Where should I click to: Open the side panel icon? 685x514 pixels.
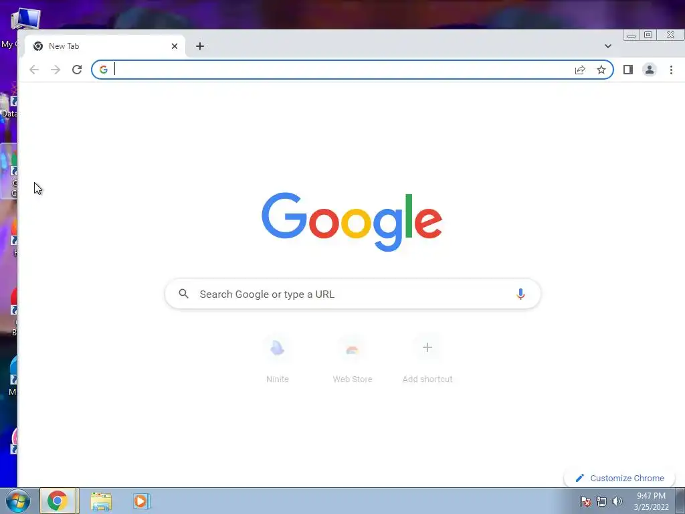point(627,70)
